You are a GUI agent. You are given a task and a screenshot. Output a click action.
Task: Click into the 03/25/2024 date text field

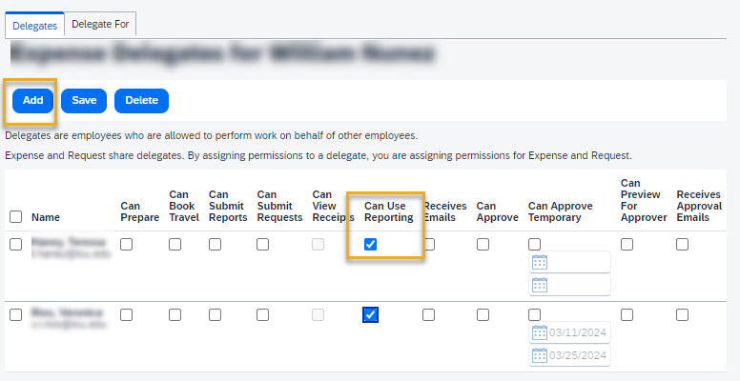click(x=576, y=355)
